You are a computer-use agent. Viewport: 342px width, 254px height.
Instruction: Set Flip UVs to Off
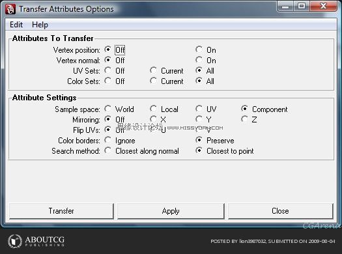[x=107, y=130]
